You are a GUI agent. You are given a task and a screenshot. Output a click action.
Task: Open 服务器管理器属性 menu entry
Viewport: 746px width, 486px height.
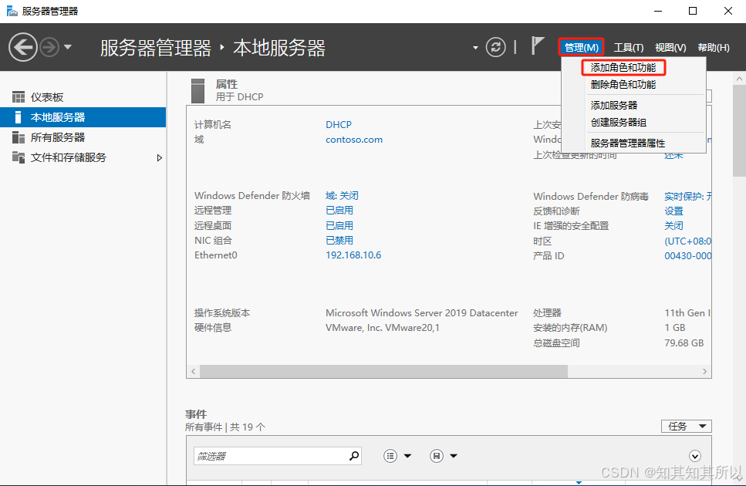tap(627, 143)
